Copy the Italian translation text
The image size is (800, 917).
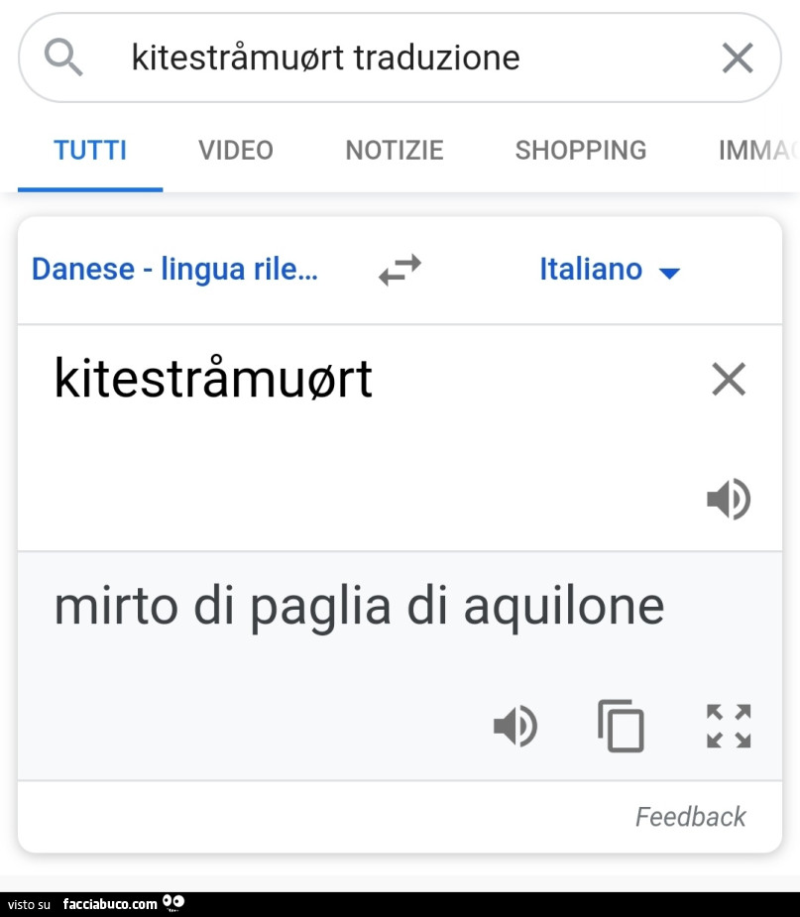pyautogui.click(x=622, y=727)
